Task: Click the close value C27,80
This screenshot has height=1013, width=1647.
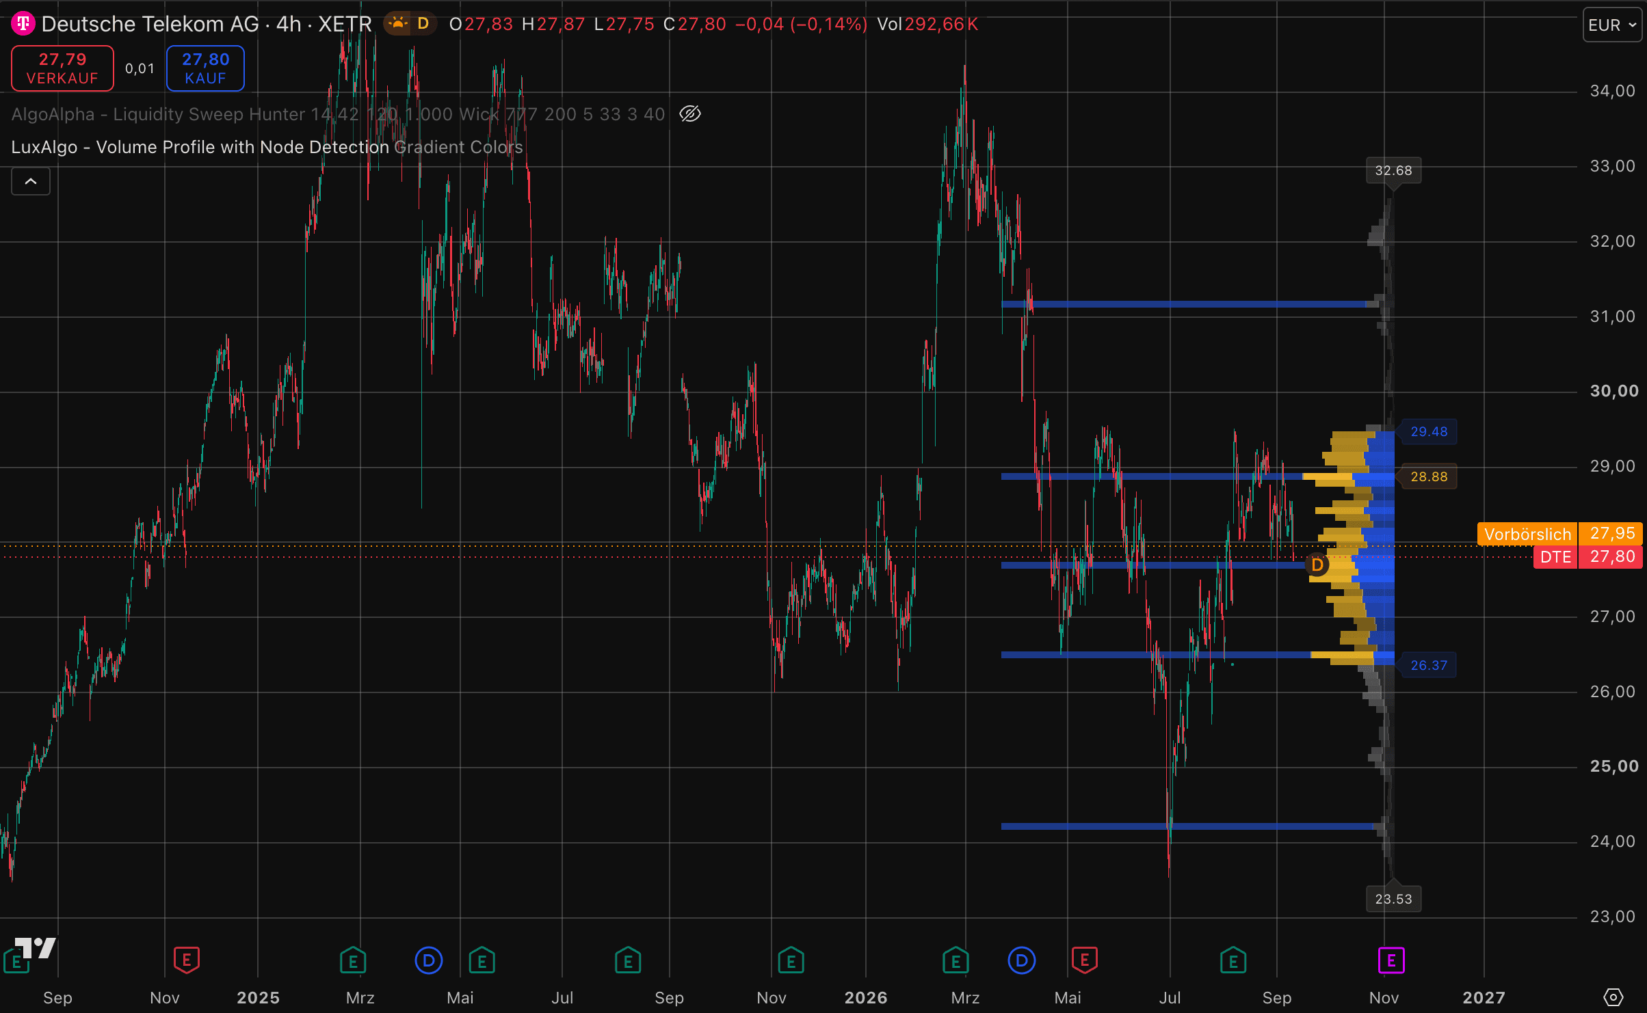Action: 695,25
